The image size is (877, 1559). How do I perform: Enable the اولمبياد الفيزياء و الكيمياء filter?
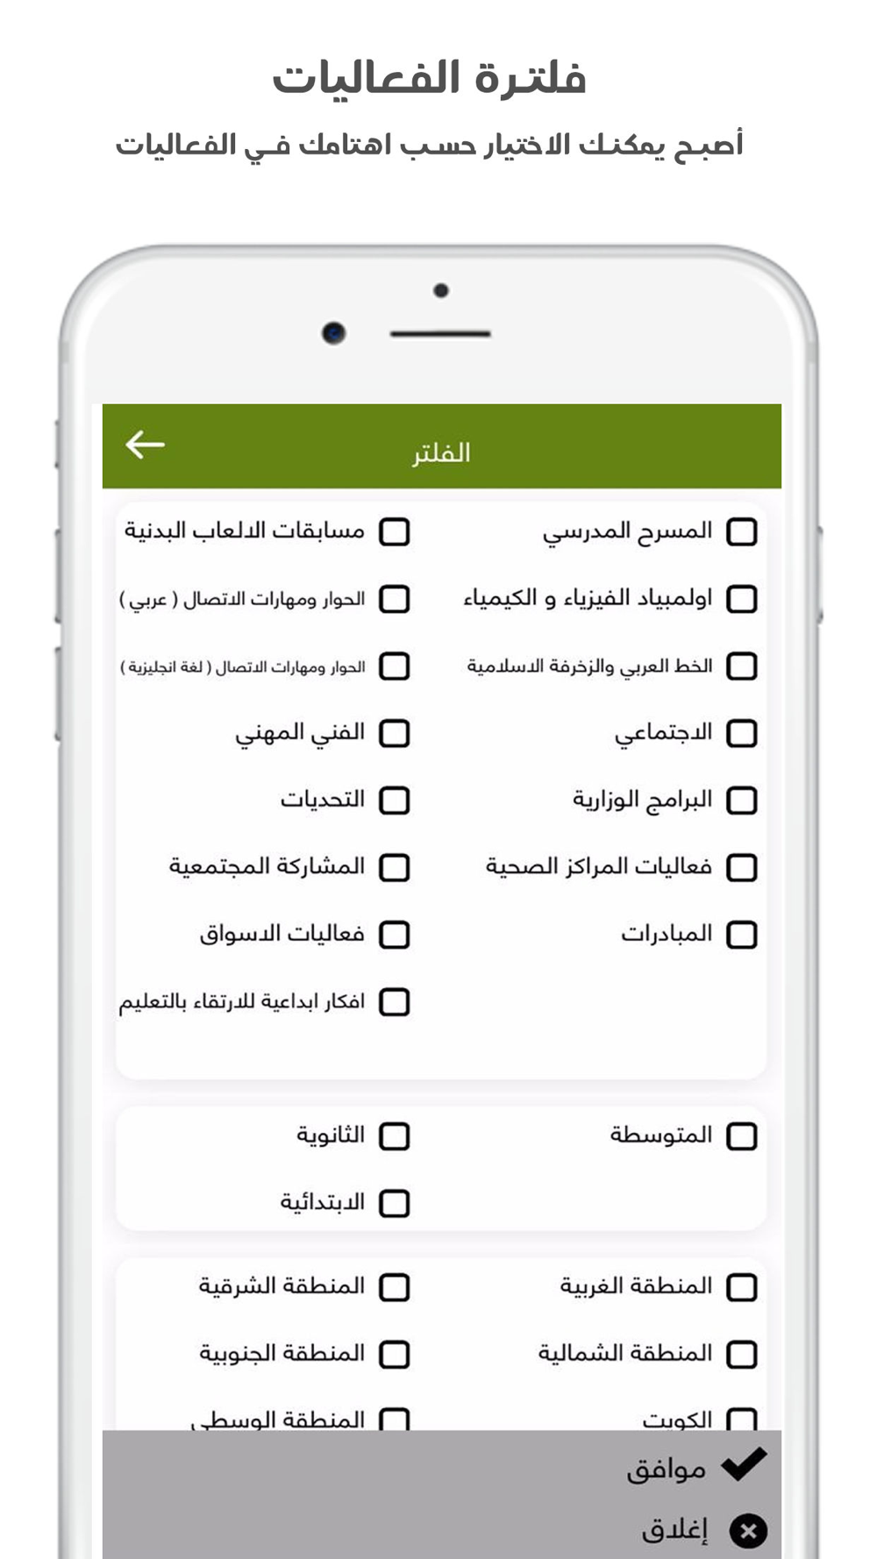coord(742,599)
